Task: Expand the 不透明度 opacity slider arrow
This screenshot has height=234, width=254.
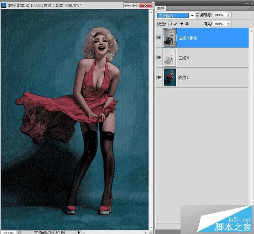Action: tap(229, 15)
